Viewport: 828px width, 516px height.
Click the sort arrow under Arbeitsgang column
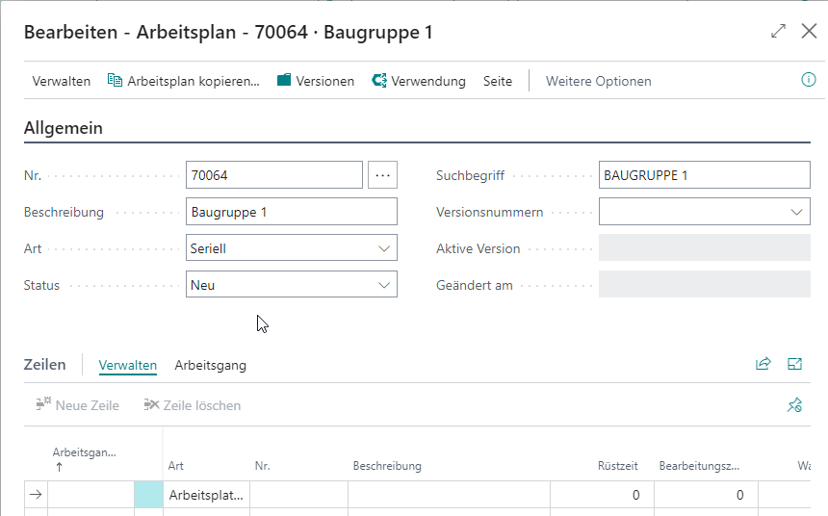[59, 467]
